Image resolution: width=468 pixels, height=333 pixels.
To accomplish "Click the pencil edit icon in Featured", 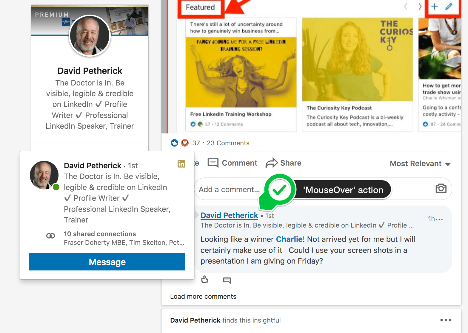I will point(449,7).
